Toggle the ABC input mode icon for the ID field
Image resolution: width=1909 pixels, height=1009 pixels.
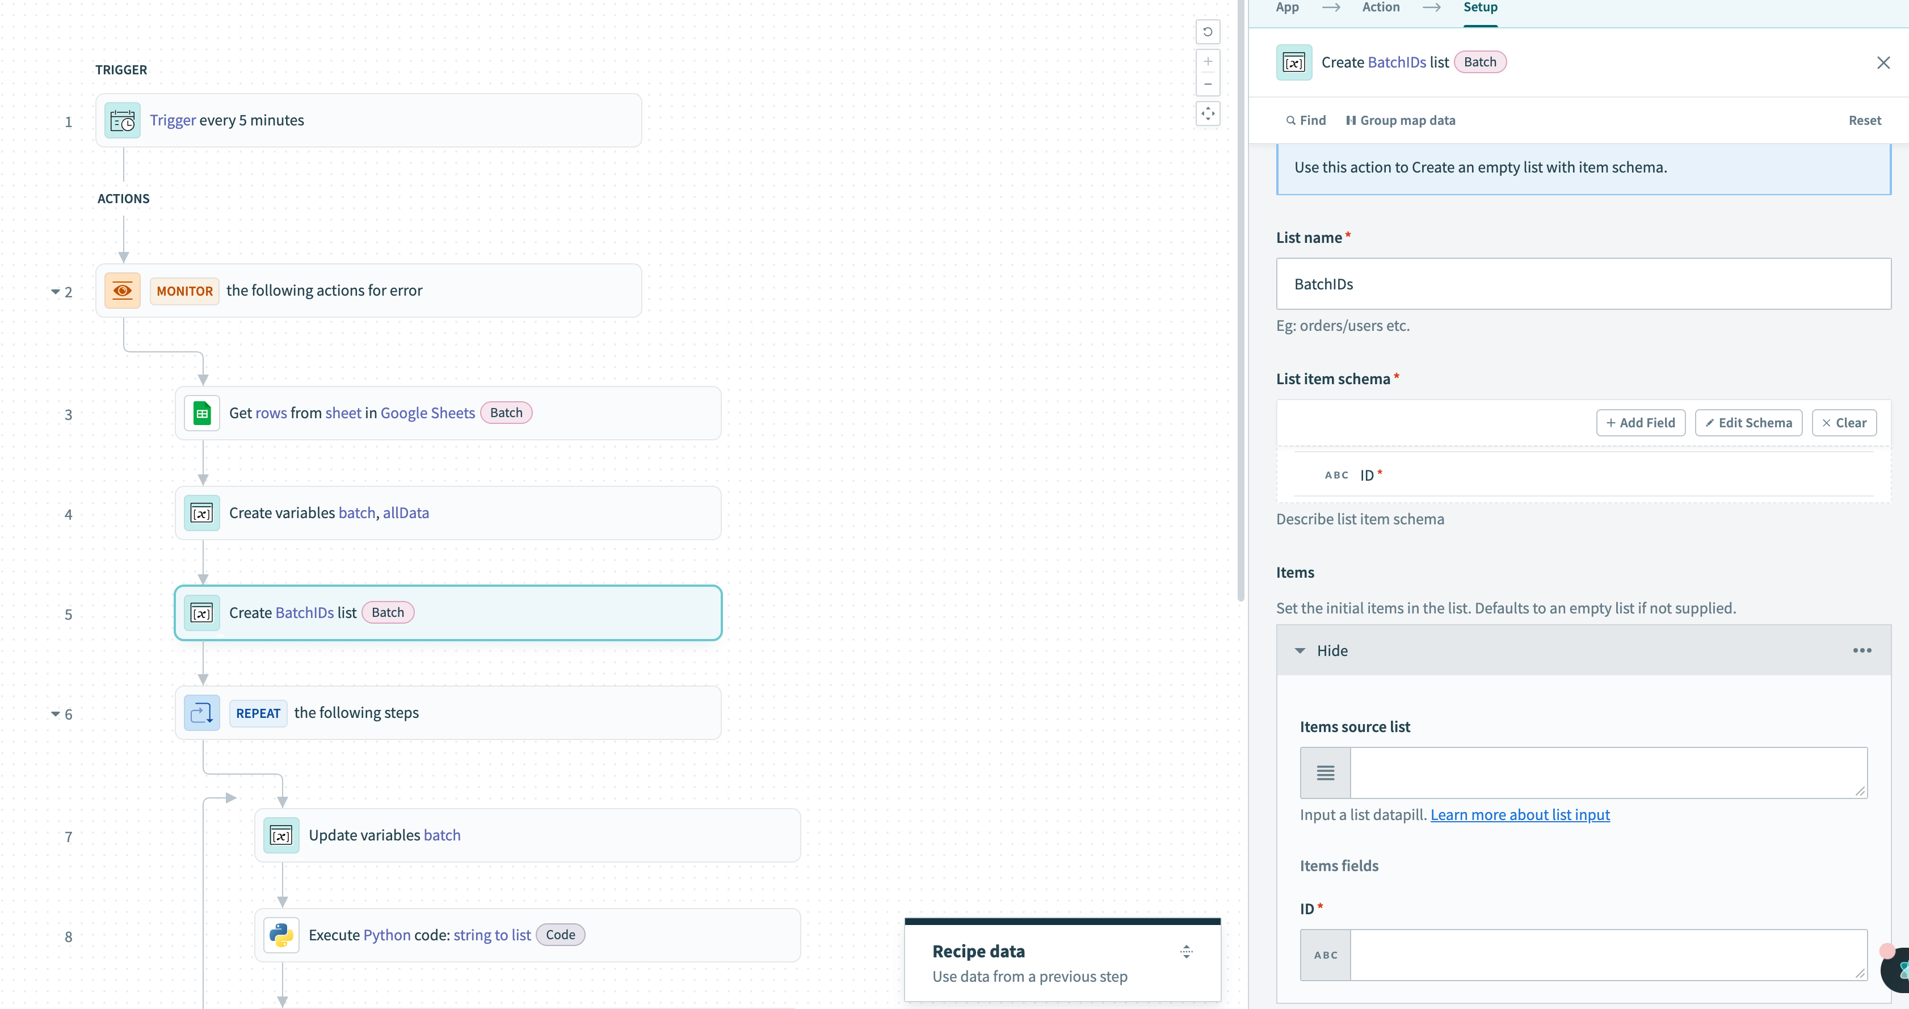click(1325, 955)
